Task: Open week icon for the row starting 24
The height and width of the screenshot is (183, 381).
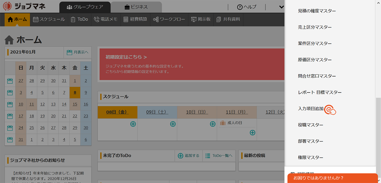Action: 10,128
